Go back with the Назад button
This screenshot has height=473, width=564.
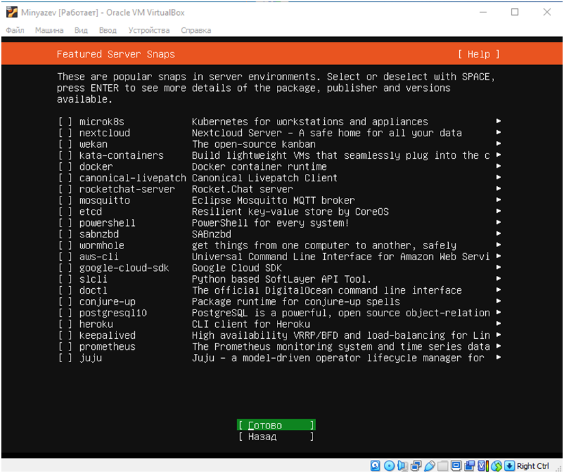point(276,437)
